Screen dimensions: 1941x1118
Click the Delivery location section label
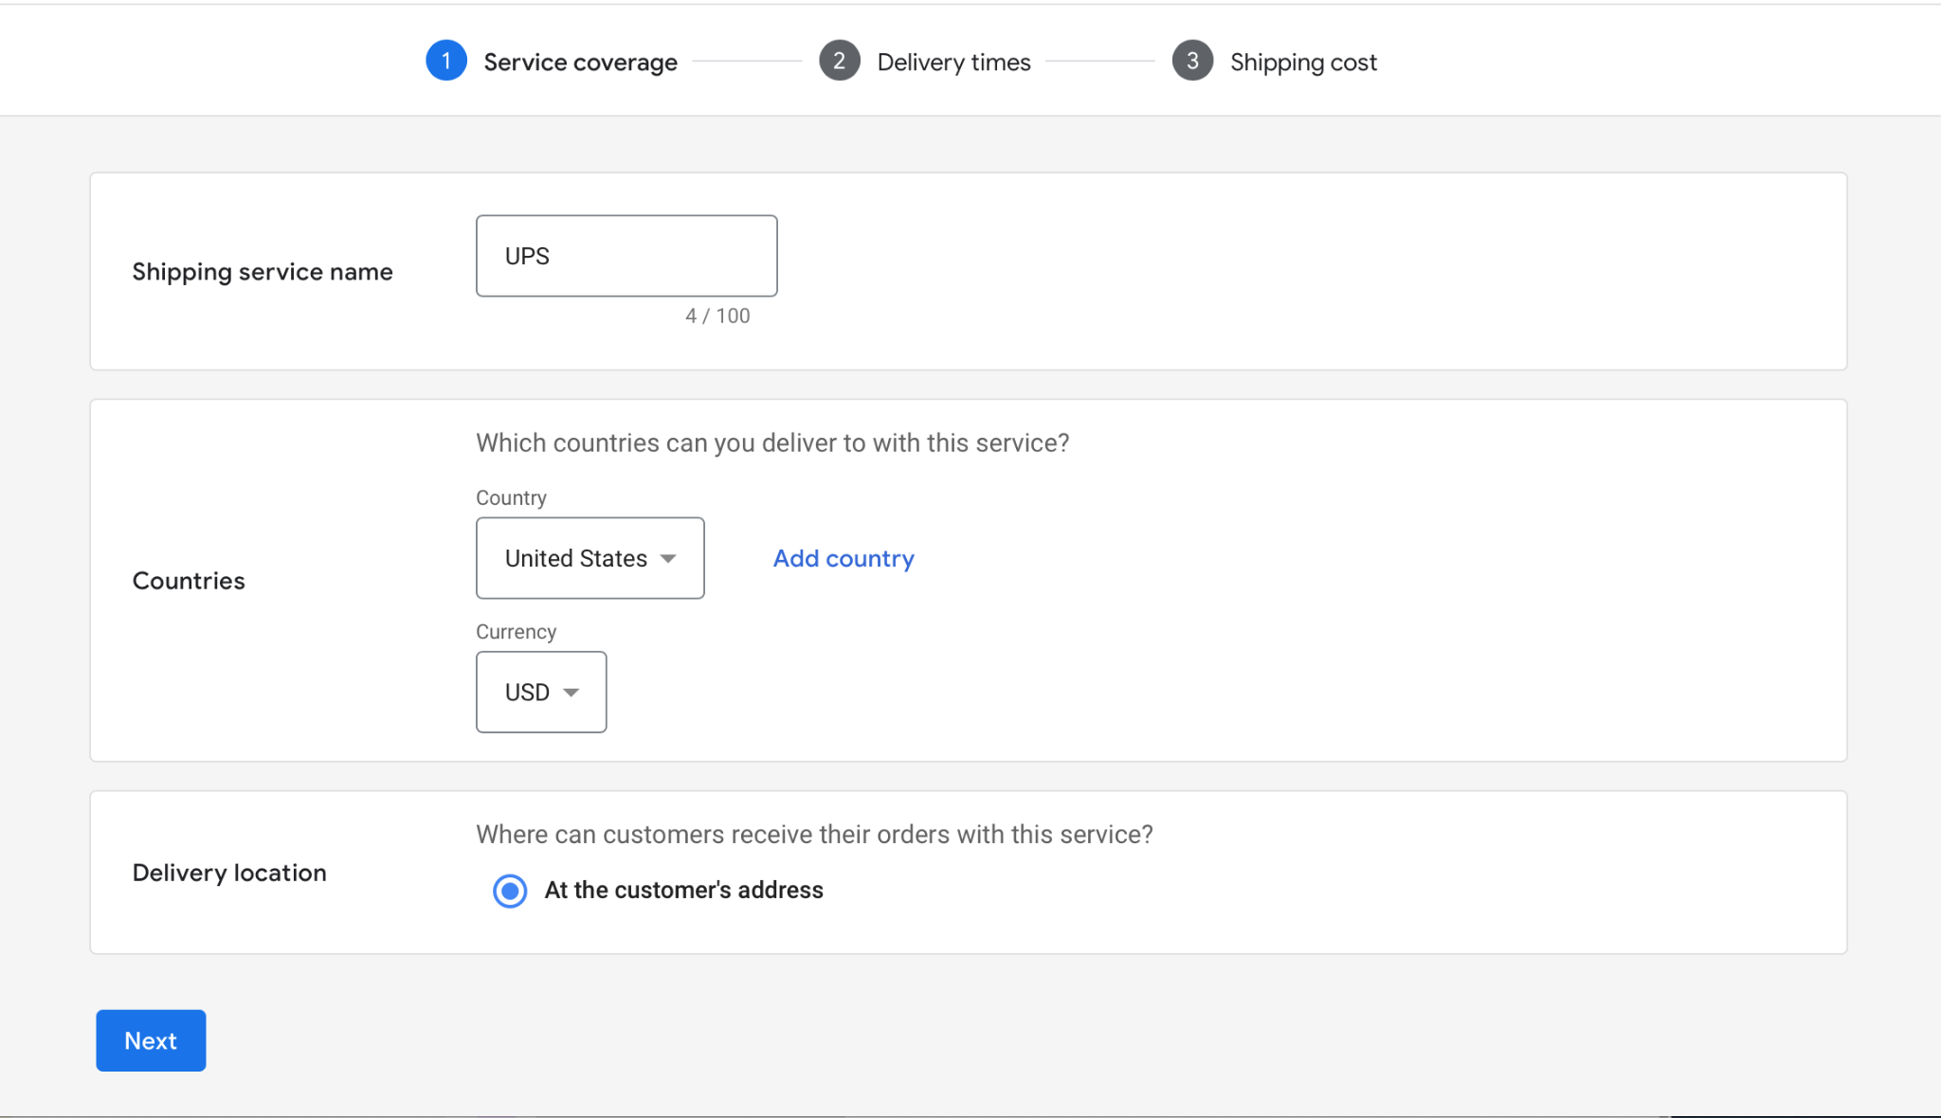229,873
